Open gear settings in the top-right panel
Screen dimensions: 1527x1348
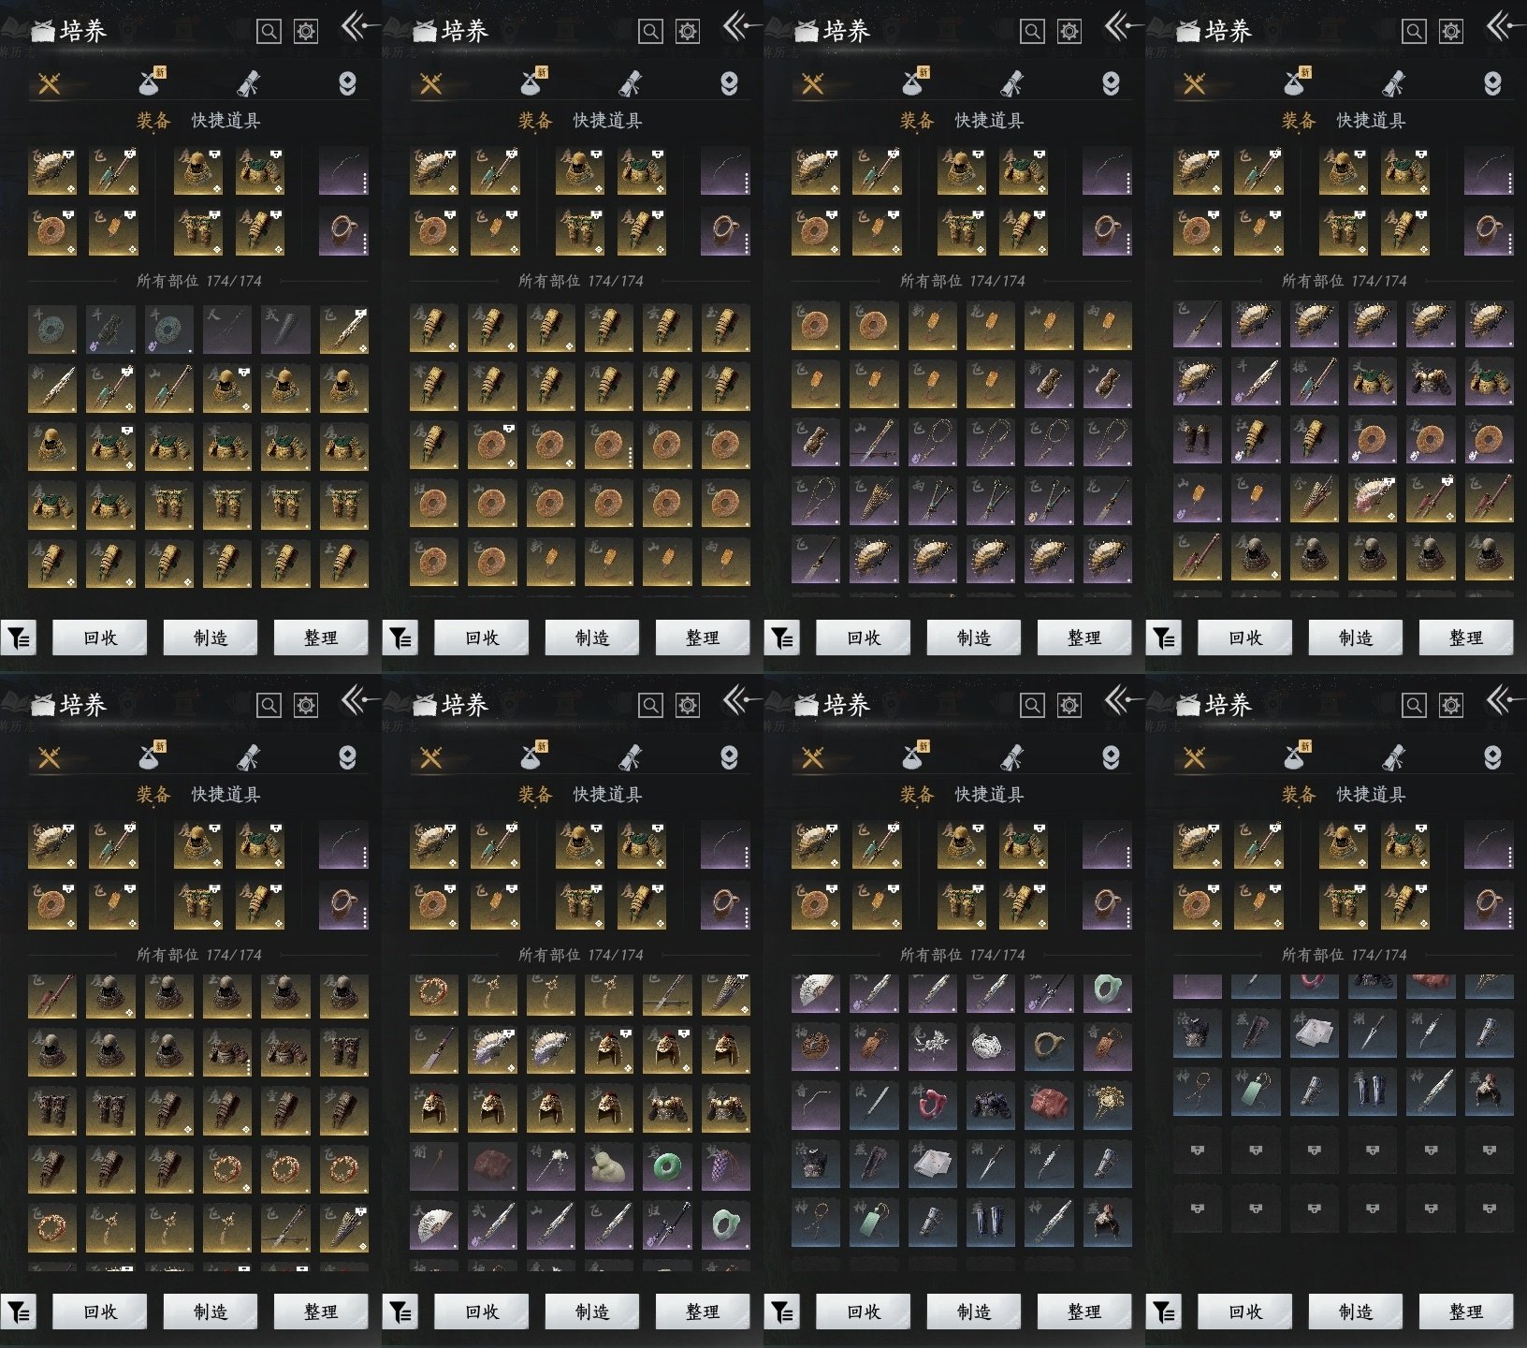tap(1451, 32)
